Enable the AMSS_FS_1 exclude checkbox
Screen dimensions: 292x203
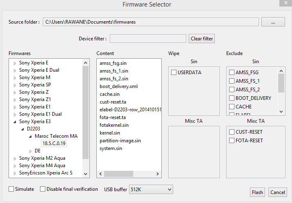[x=232, y=81]
